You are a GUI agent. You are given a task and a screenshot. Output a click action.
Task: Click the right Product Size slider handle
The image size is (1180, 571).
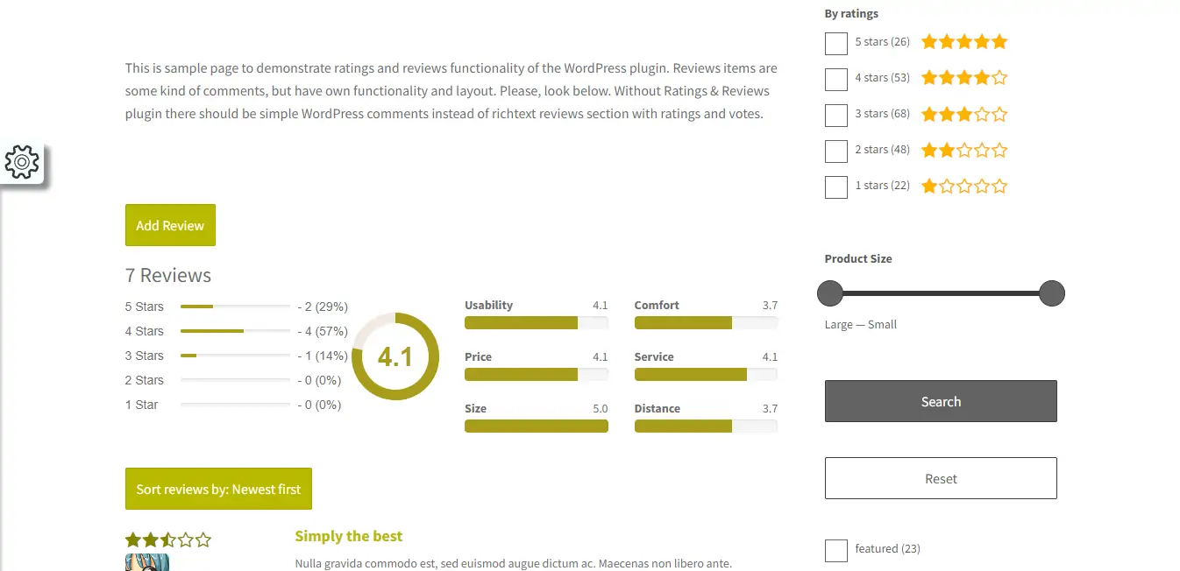1051,293
